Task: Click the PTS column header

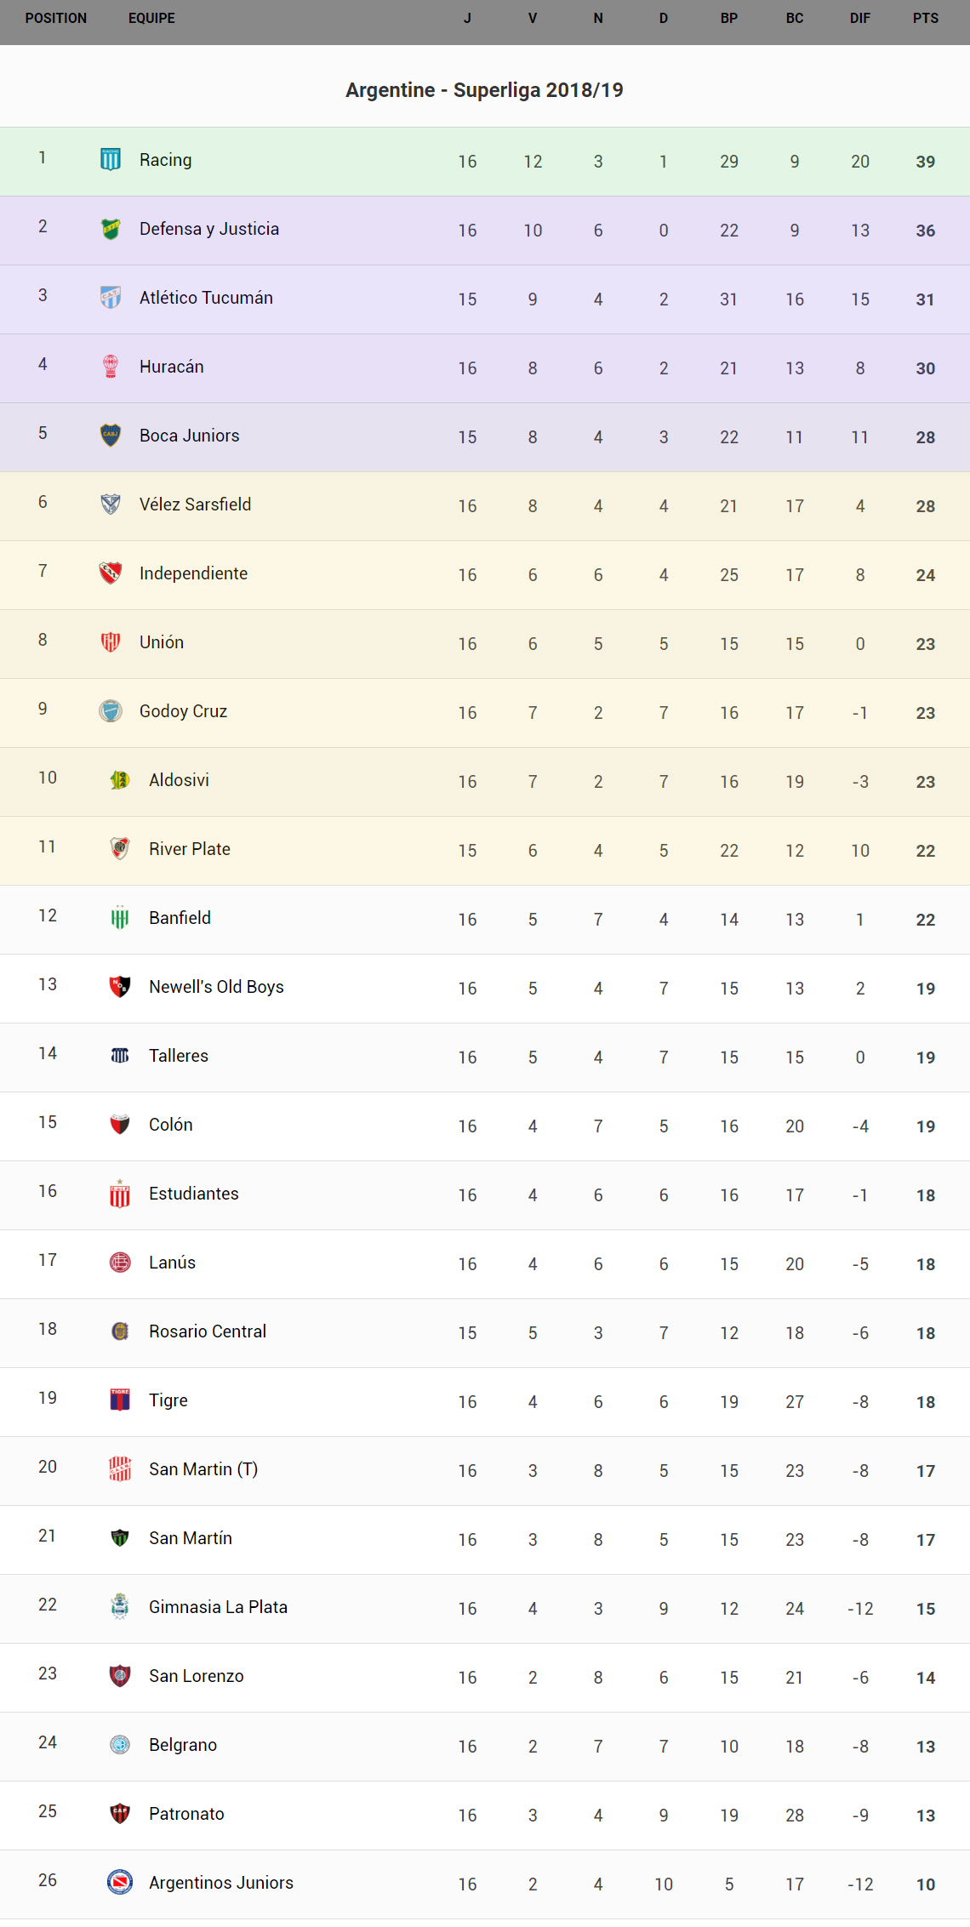Action: coord(926,18)
